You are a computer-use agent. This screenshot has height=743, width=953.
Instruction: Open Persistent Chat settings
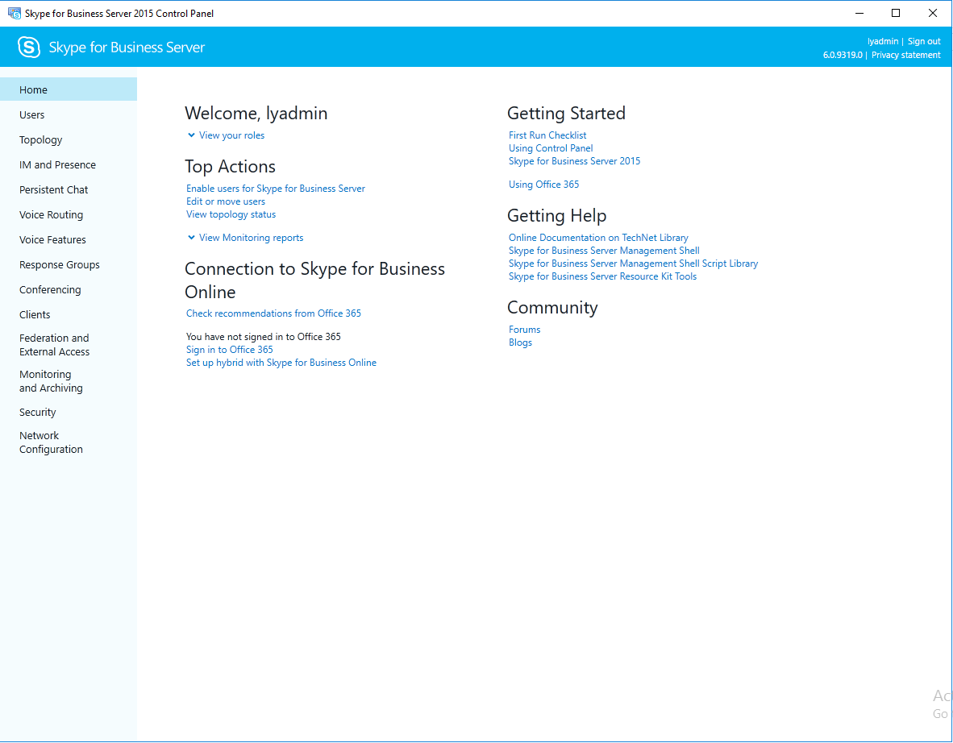point(69,189)
